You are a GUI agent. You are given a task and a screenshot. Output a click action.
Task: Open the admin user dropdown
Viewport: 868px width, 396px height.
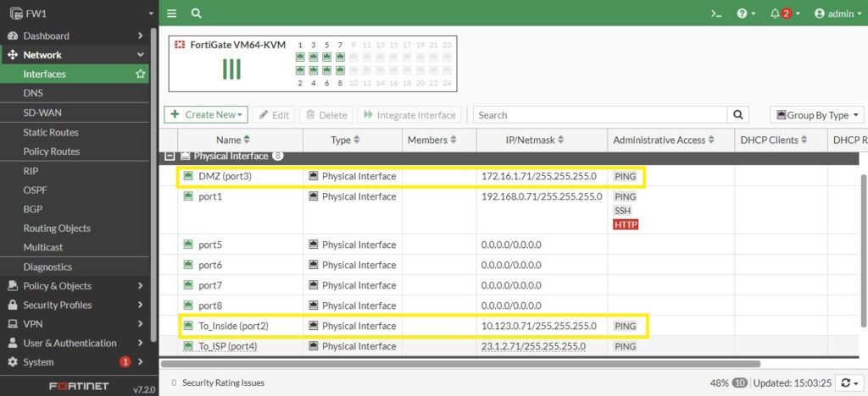(x=834, y=14)
